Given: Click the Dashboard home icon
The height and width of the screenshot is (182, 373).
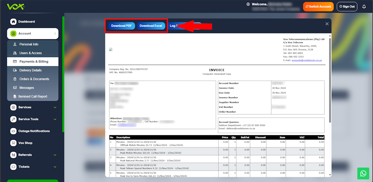Looking at the screenshot, I should click(x=13, y=22).
